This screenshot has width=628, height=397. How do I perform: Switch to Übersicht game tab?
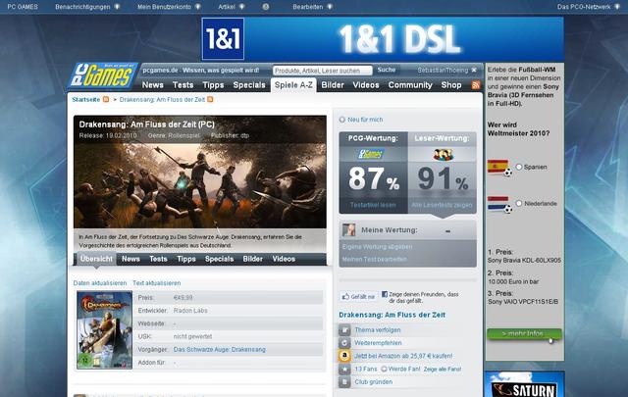[96, 259]
